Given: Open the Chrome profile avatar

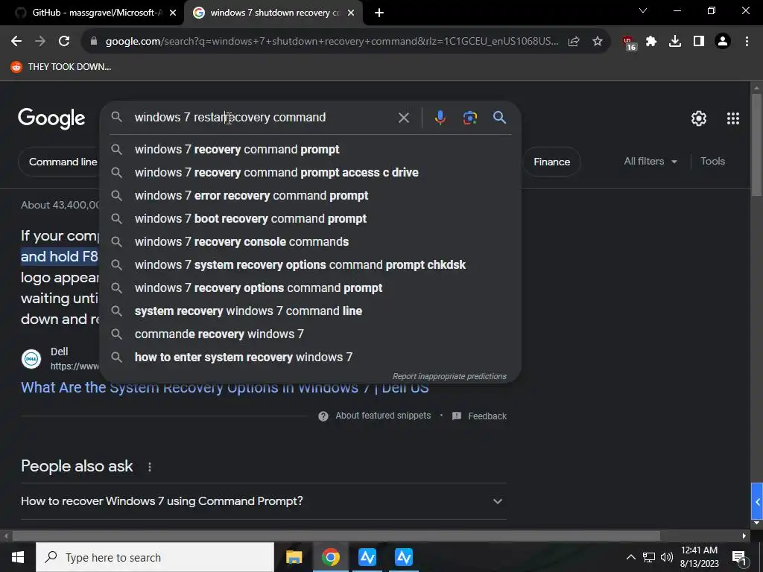Looking at the screenshot, I should [723, 42].
